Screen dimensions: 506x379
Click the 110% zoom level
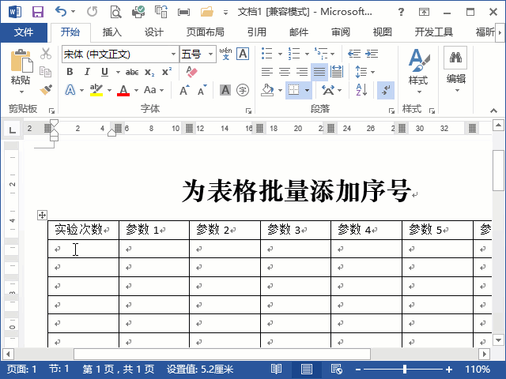tap(478, 369)
